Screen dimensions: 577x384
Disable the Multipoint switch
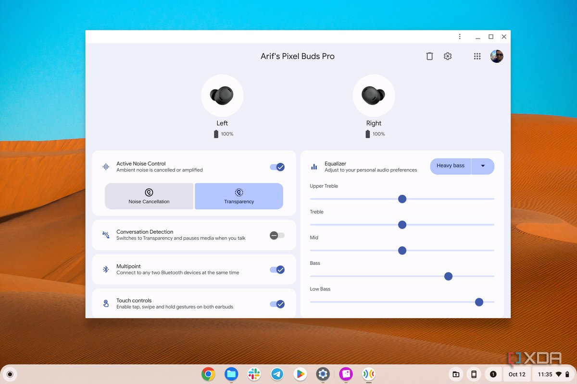[x=277, y=270]
